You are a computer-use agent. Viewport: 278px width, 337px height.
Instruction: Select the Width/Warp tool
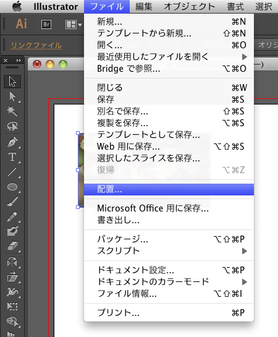click(12, 292)
